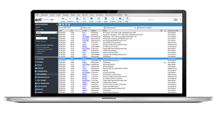This screenshot has height=115, width=217.
Task: Start a call with the Anruf icon
Action: click(84, 18)
